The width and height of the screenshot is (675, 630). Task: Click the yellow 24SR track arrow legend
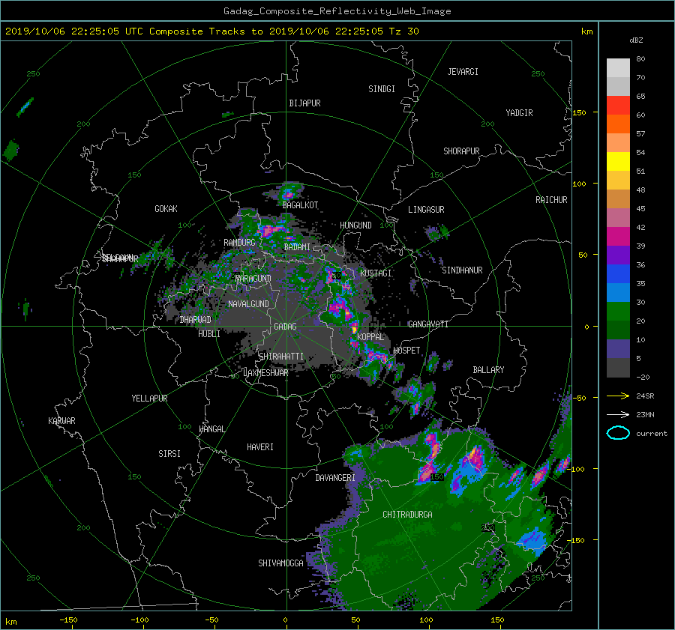pos(618,396)
